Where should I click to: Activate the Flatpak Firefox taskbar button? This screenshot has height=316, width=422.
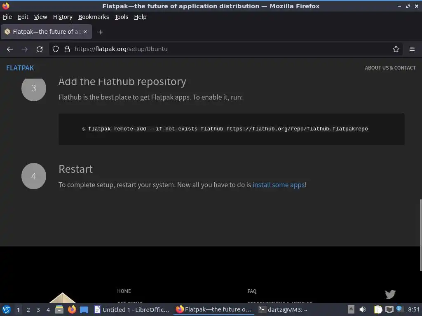[x=214, y=309]
